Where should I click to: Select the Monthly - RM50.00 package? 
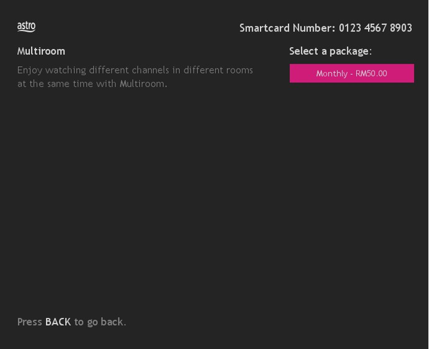click(x=351, y=73)
